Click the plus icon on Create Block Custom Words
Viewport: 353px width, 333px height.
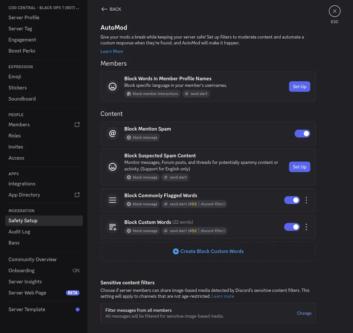(x=176, y=251)
